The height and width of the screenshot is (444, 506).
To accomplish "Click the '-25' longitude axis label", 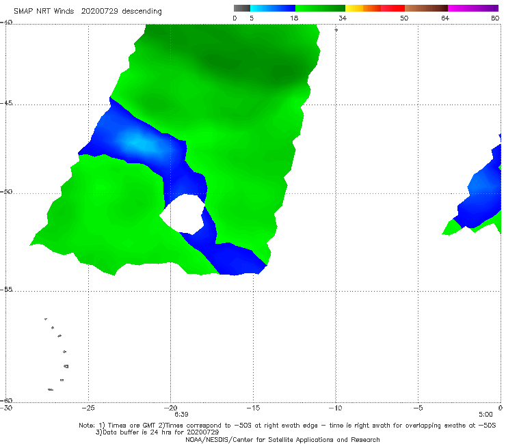I will click(88, 408).
